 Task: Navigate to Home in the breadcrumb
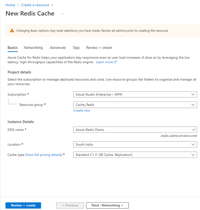coord(10,5)
